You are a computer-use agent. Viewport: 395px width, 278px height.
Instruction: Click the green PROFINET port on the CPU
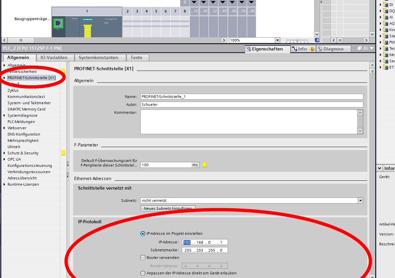pyautogui.click(x=58, y=23)
